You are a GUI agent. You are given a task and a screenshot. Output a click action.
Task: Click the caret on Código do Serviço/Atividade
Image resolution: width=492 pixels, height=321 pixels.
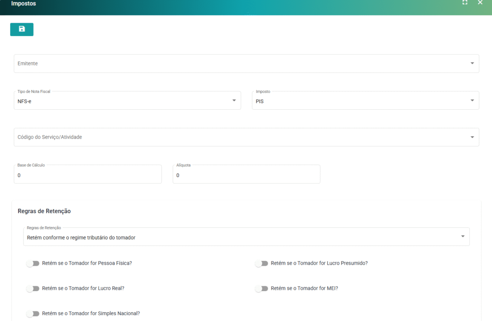pyautogui.click(x=472, y=137)
